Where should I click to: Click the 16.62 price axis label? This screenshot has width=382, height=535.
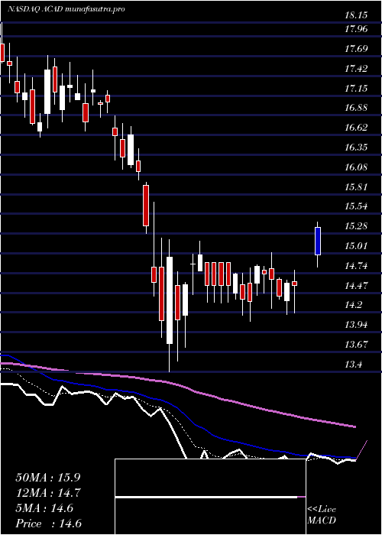coord(356,128)
